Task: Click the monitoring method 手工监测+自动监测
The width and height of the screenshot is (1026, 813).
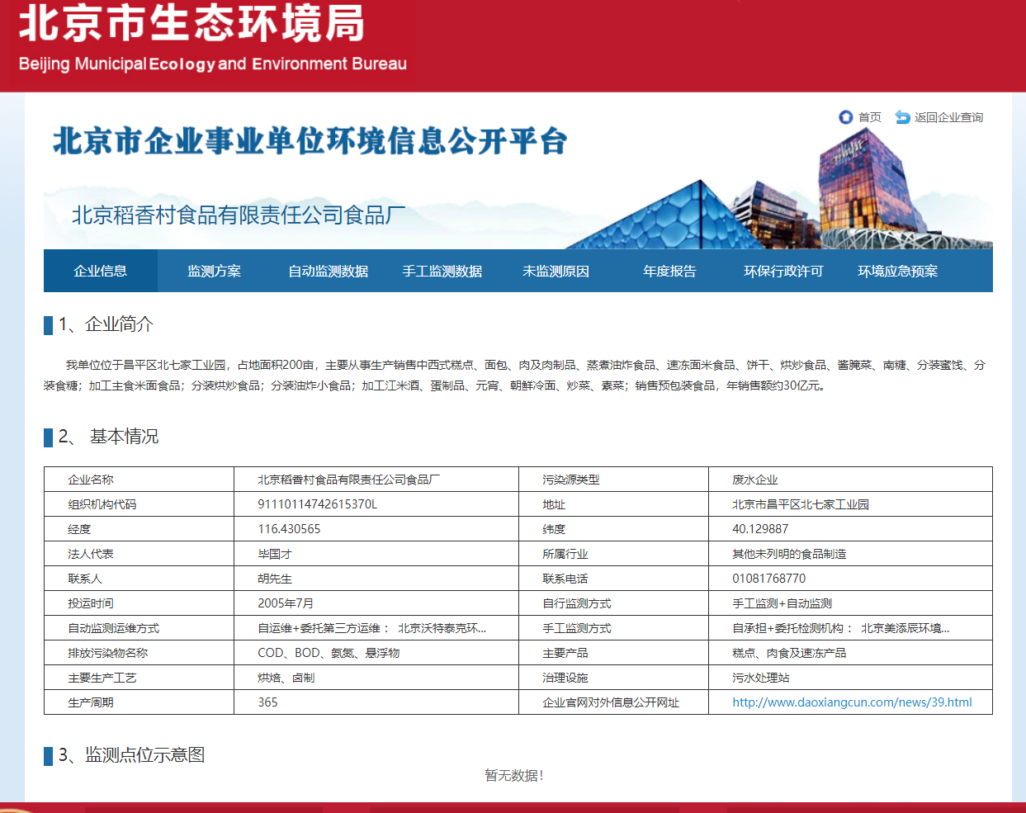Action: (783, 603)
